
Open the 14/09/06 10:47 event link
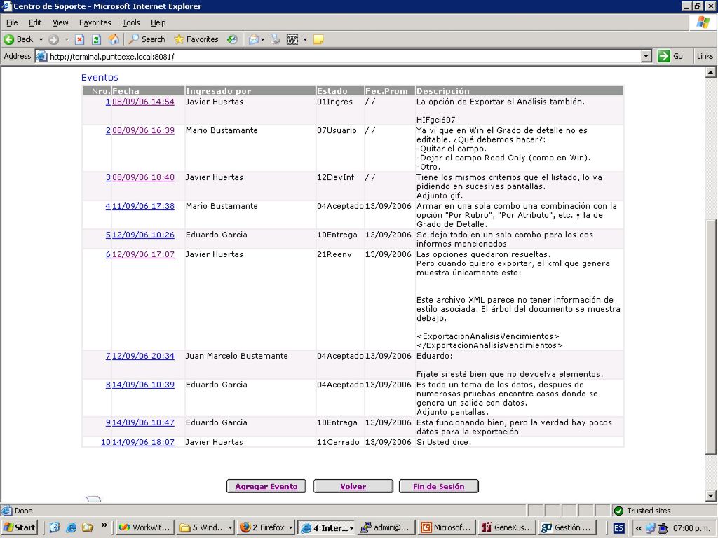(143, 422)
